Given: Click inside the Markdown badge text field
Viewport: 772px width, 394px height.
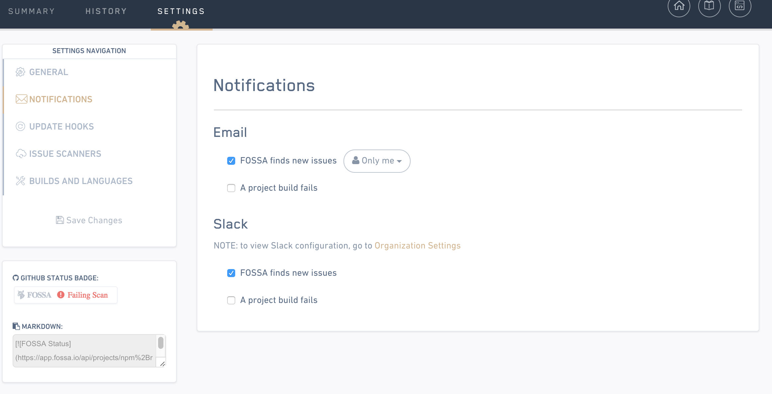Looking at the screenshot, I should click(x=84, y=351).
